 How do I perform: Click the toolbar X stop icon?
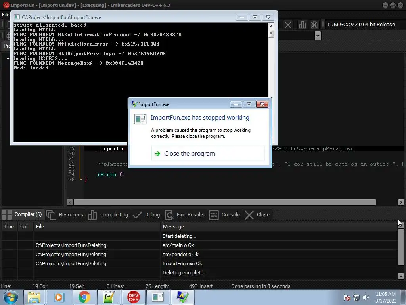coord(288,25)
